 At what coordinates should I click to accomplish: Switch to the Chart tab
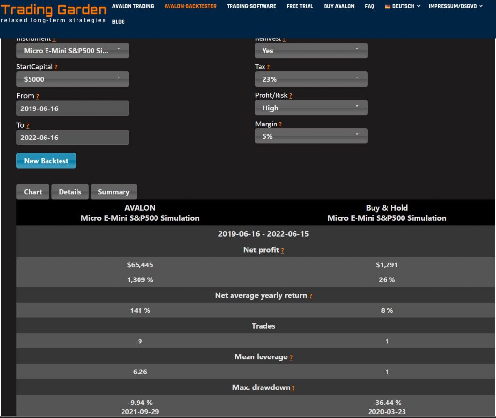click(x=33, y=192)
